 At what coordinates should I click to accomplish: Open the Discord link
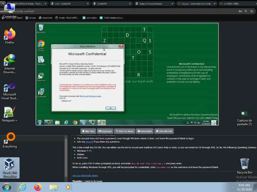90,142
